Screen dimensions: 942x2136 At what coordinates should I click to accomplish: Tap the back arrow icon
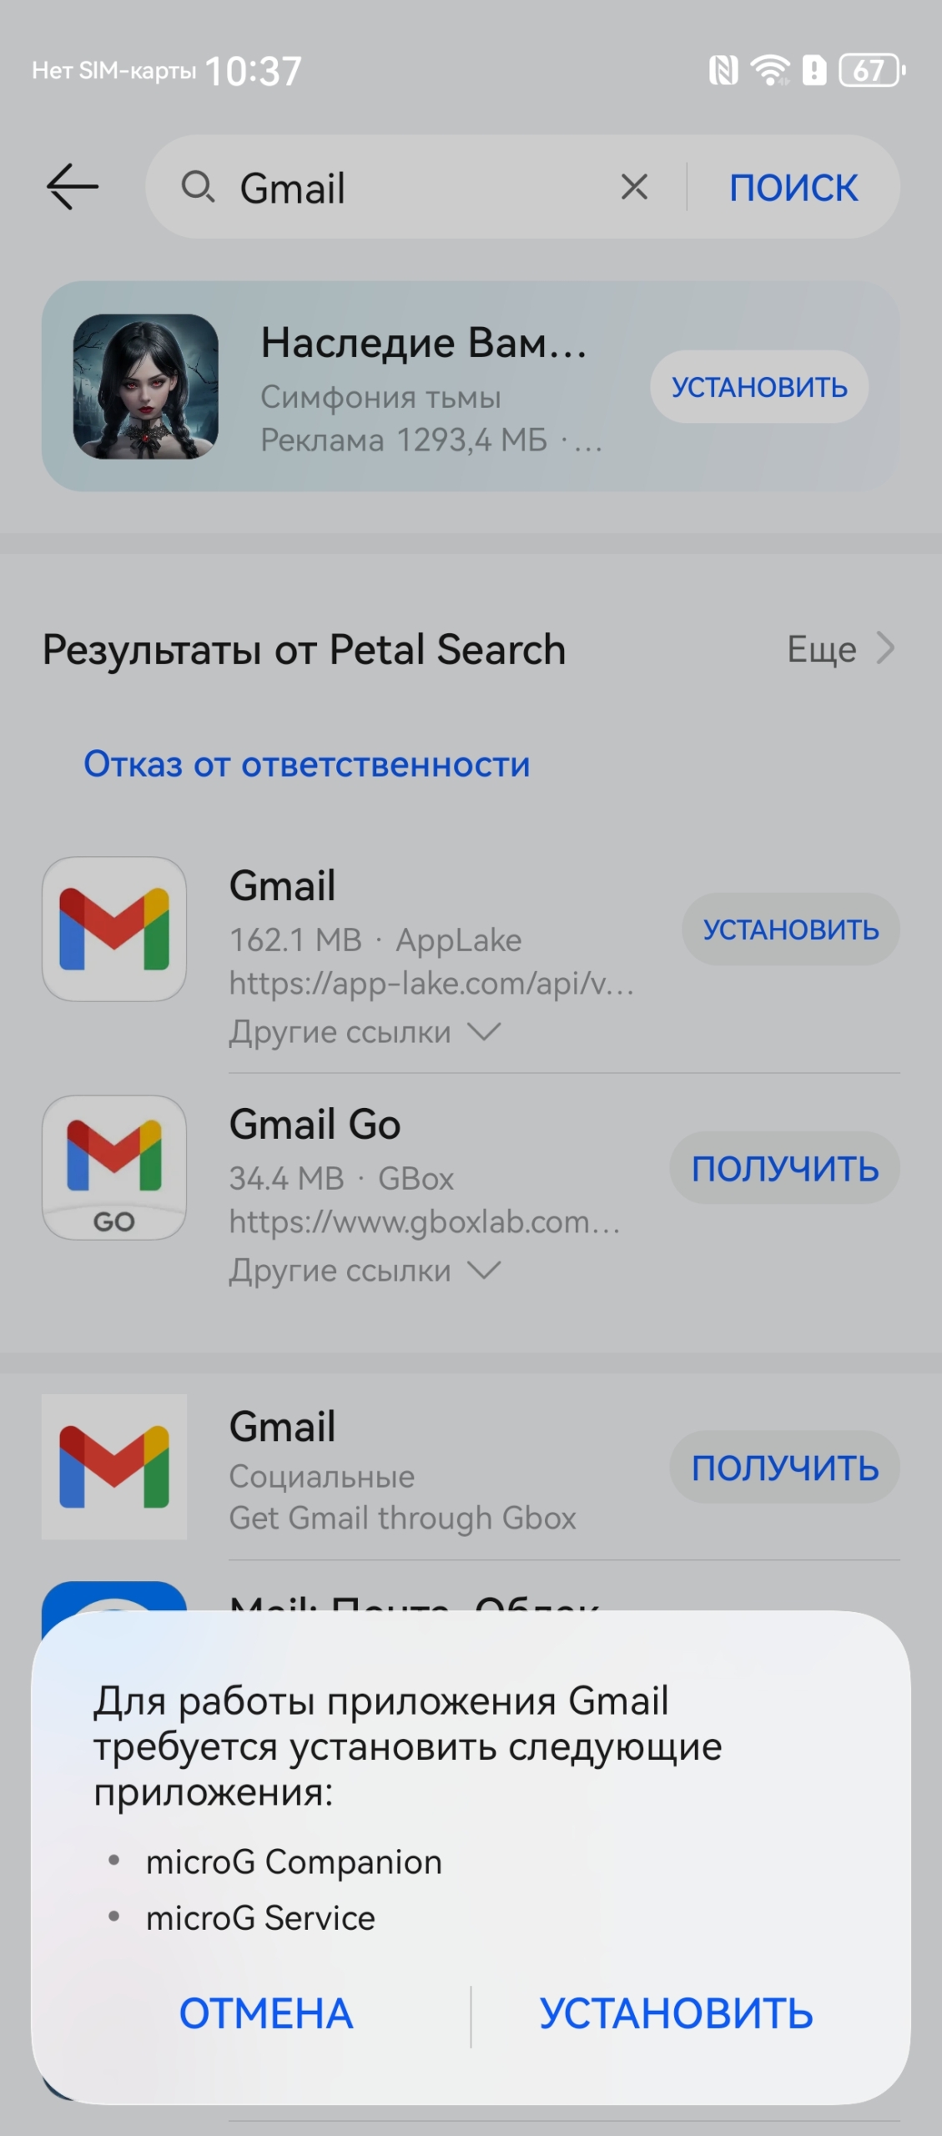click(x=73, y=187)
